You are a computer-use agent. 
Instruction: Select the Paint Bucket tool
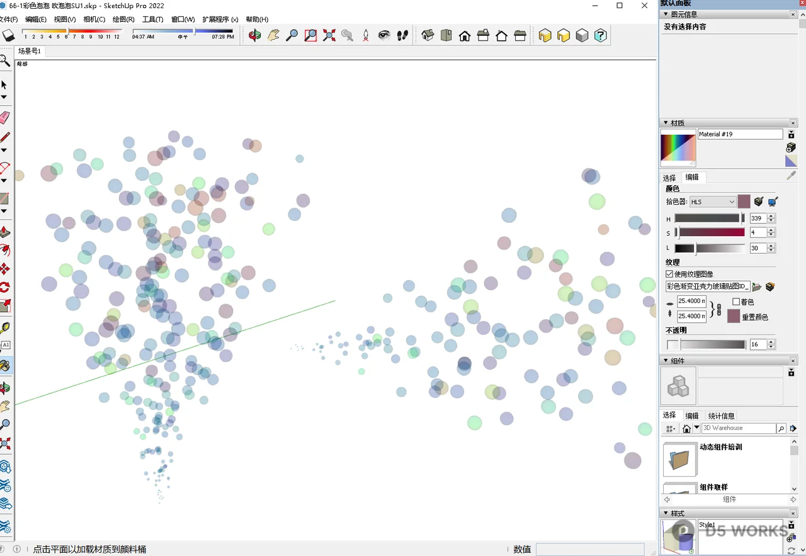coord(5,365)
